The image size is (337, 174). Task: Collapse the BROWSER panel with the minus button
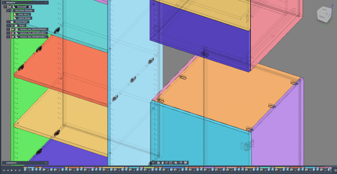pos(46,3)
